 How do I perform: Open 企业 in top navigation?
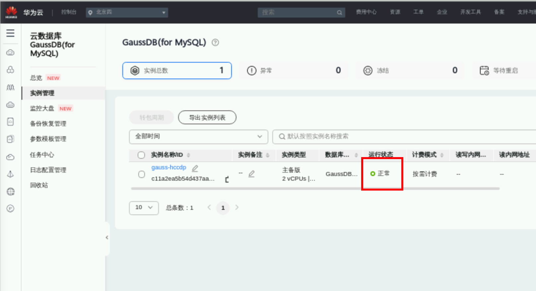(x=442, y=12)
